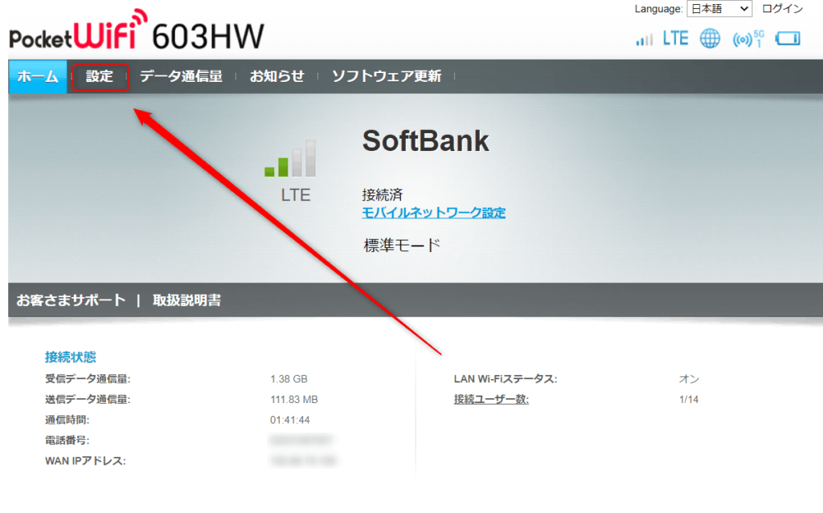Click the 標準モード text
Screen dimensions: 823x513
pos(402,245)
